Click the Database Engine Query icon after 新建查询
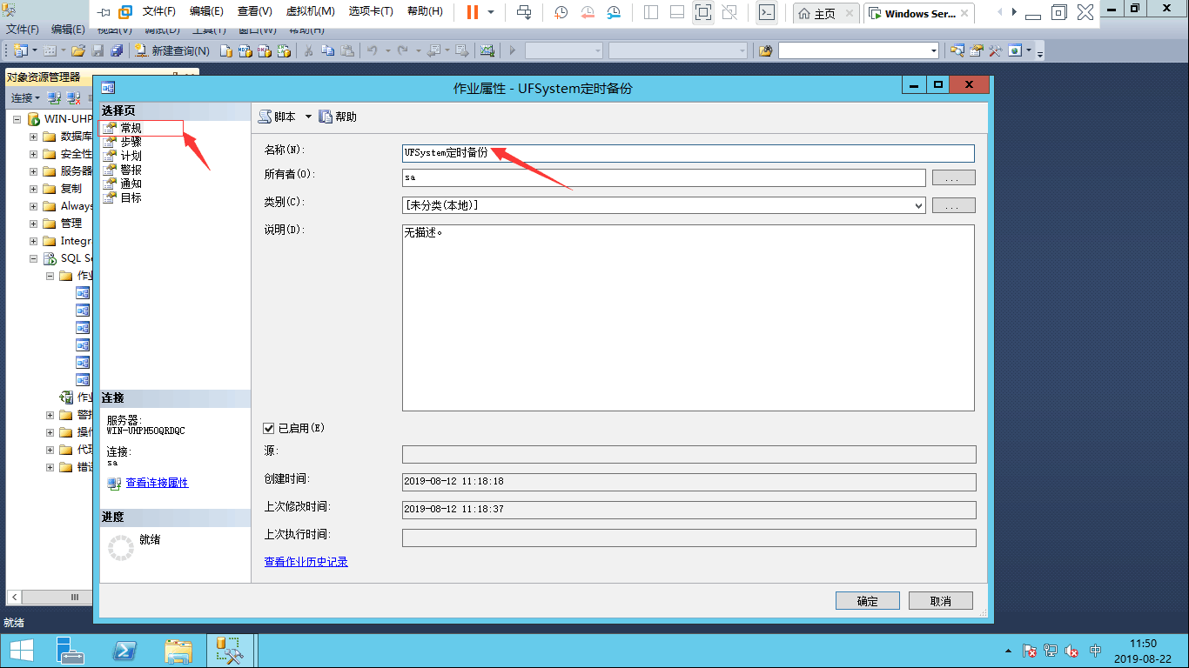 pyautogui.click(x=226, y=50)
